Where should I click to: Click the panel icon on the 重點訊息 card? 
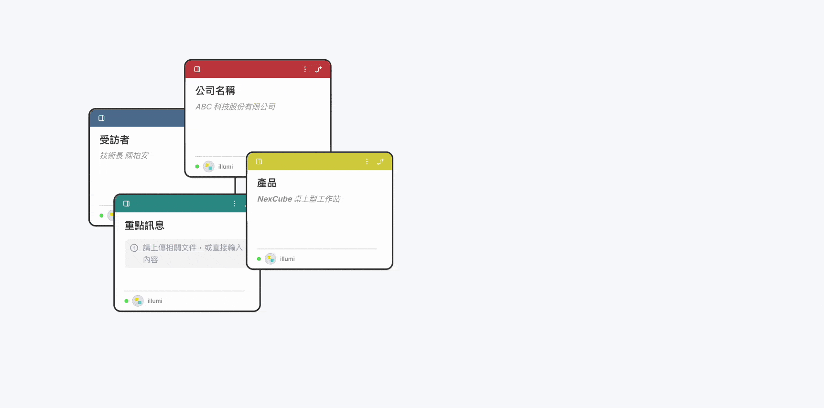coord(126,204)
